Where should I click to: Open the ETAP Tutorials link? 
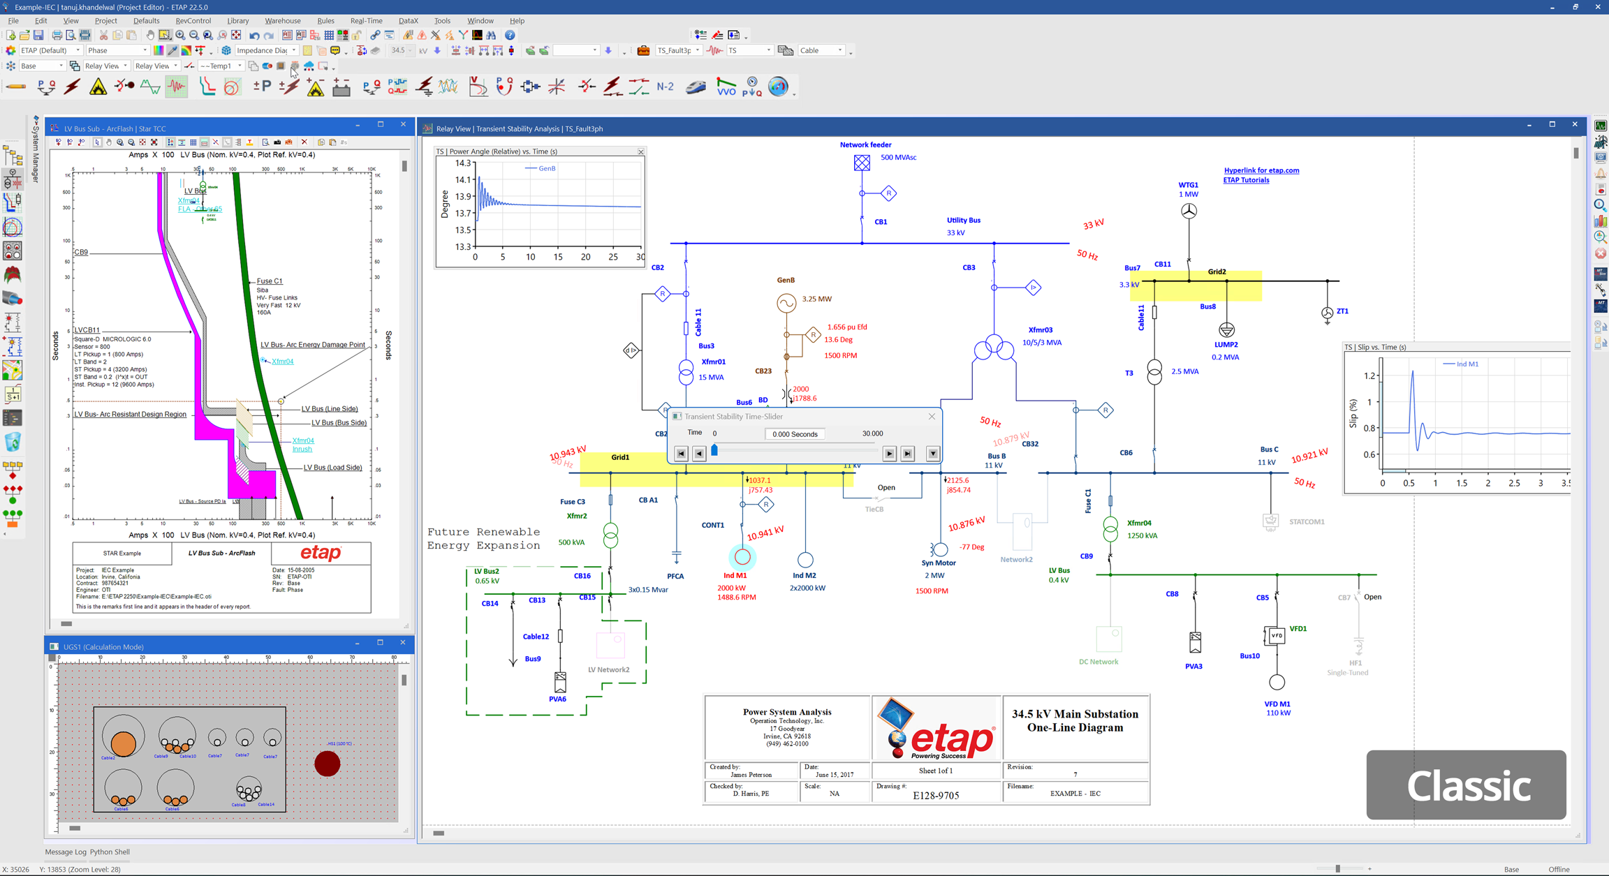[x=1246, y=180]
